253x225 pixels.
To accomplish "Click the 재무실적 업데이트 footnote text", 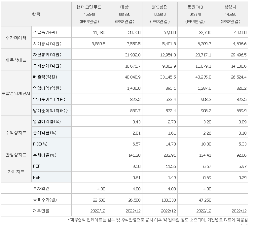I will tap(158, 220).
